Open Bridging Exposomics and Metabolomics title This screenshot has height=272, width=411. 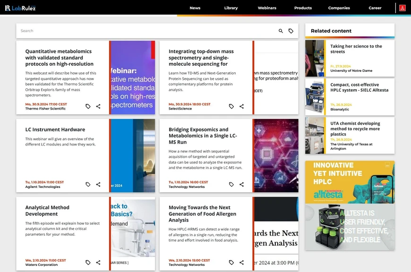click(x=203, y=136)
